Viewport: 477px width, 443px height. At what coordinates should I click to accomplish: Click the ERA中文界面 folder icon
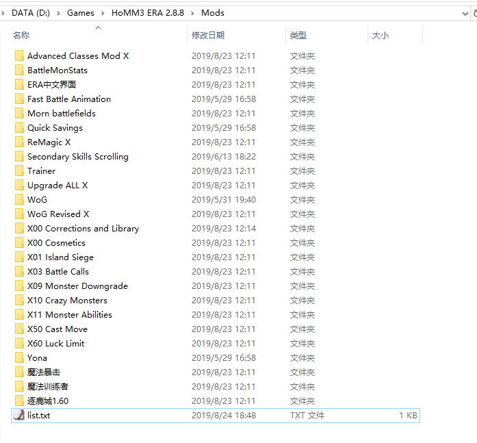19,85
